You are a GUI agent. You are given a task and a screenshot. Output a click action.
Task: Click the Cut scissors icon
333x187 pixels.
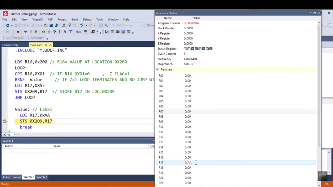pyautogui.click(x=64, y=26)
